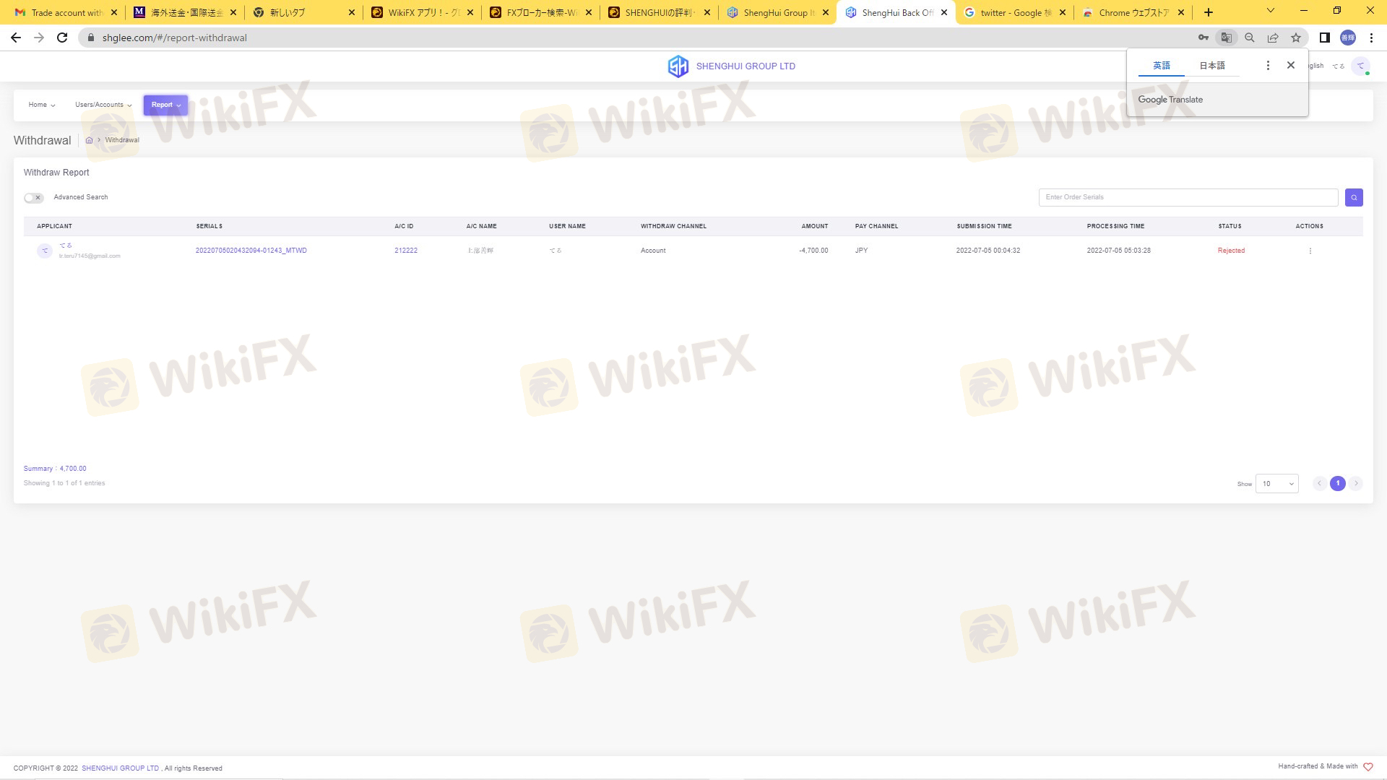This screenshot has width=1387, height=780.
Task: Click the ShengHui Group logo
Action: coord(678,66)
